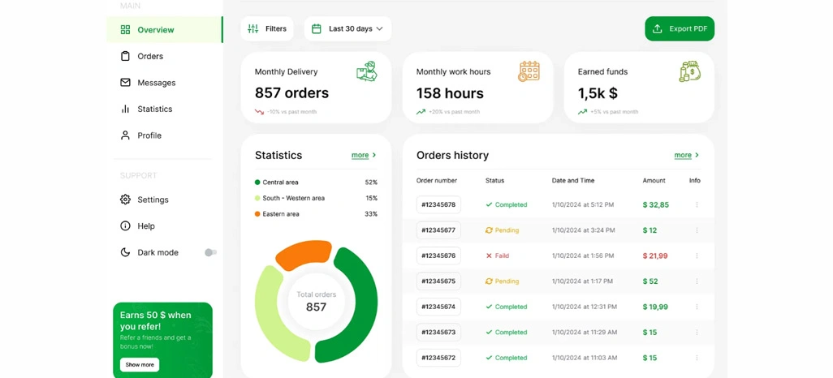
Task: Click the 857 orders value
Action: coord(291,93)
